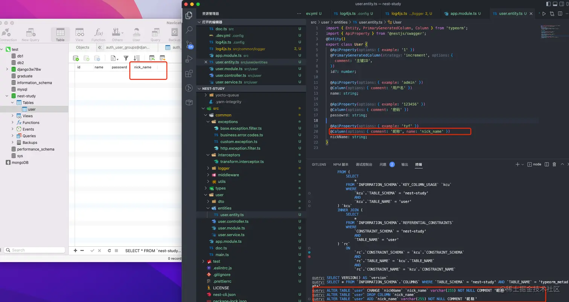Click the View icon in Navicat toolbar

pos(79,35)
